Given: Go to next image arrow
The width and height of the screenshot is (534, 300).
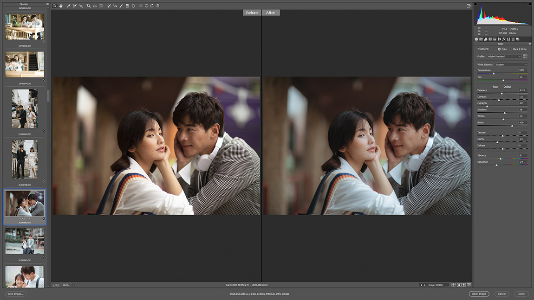Looking at the screenshot, I should tap(425, 285).
